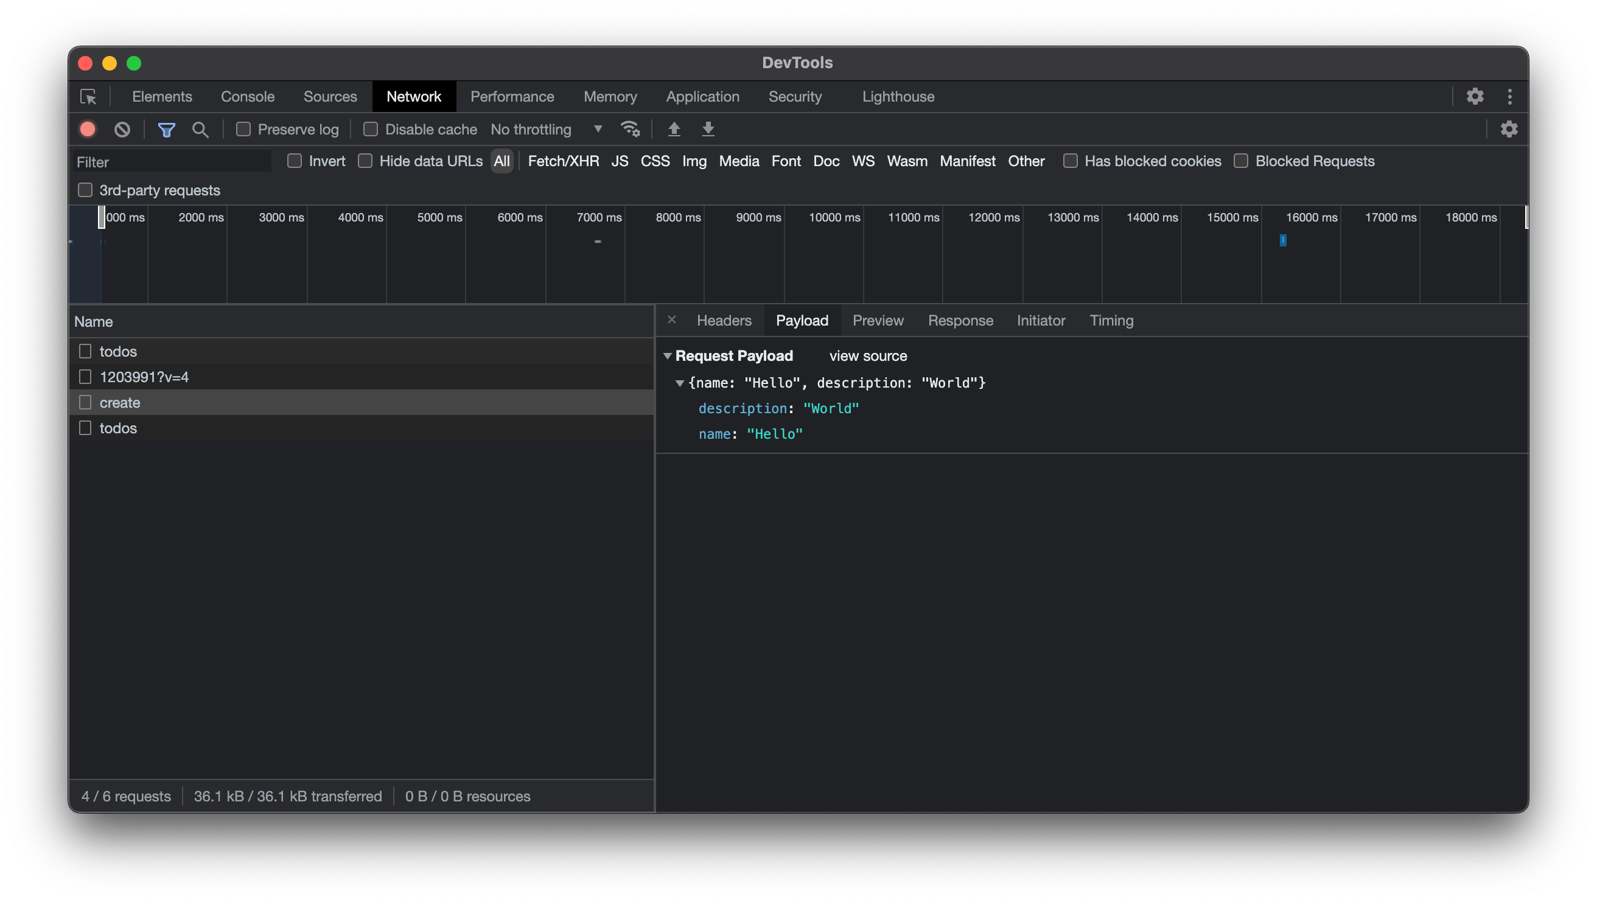This screenshot has width=1597, height=903.
Task: Focus the Filter text field
Action: pyautogui.click(x=172, y=162)
